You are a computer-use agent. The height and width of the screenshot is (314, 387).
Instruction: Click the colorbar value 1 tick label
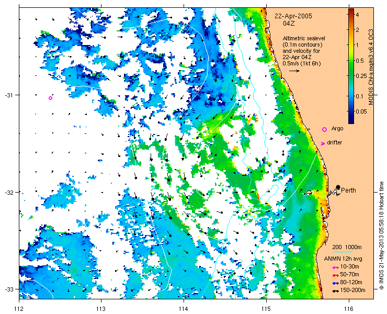(x=358, y=45)
